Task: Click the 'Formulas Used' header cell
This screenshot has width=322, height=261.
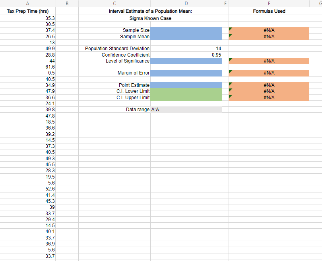Action: pos(269,11)
